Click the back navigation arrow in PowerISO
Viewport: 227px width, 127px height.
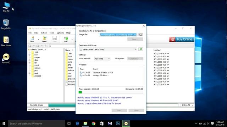click(30, 46)
